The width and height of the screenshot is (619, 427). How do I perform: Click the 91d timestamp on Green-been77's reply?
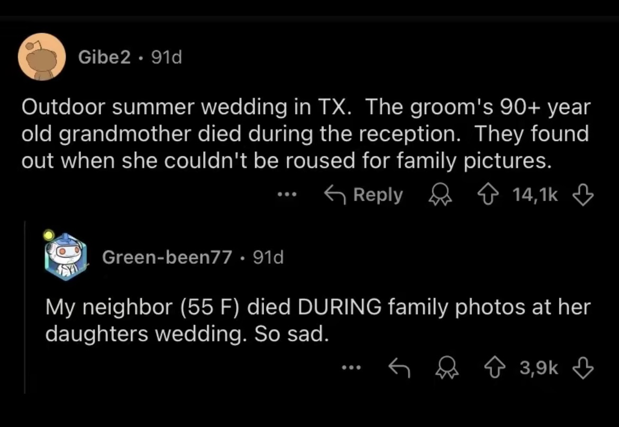point(268,257)
